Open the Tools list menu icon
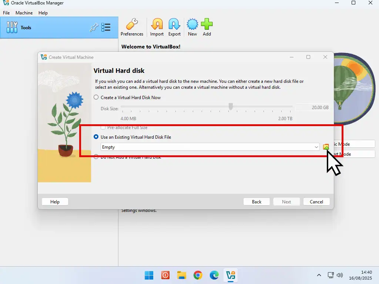 pos(106,27)
